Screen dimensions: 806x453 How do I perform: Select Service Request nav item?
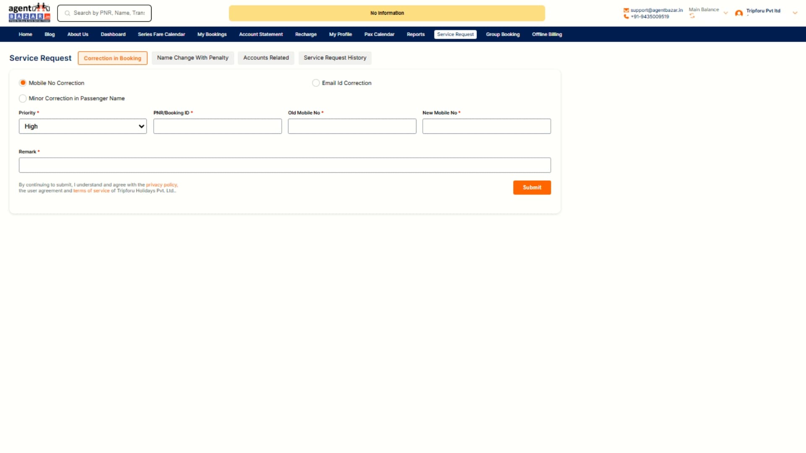[x=455, y=34]
